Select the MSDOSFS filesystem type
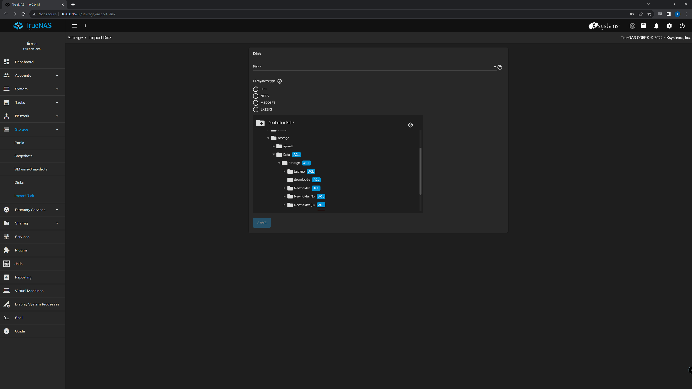The height and width of the screenshot is (389, 692). click(256, 103)
